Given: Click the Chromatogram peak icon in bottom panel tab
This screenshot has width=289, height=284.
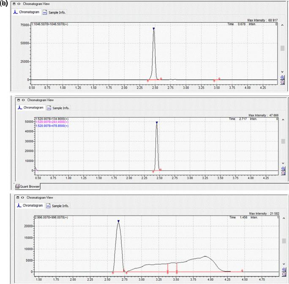Looking at the screenshot, I should (x=19, y=205).
